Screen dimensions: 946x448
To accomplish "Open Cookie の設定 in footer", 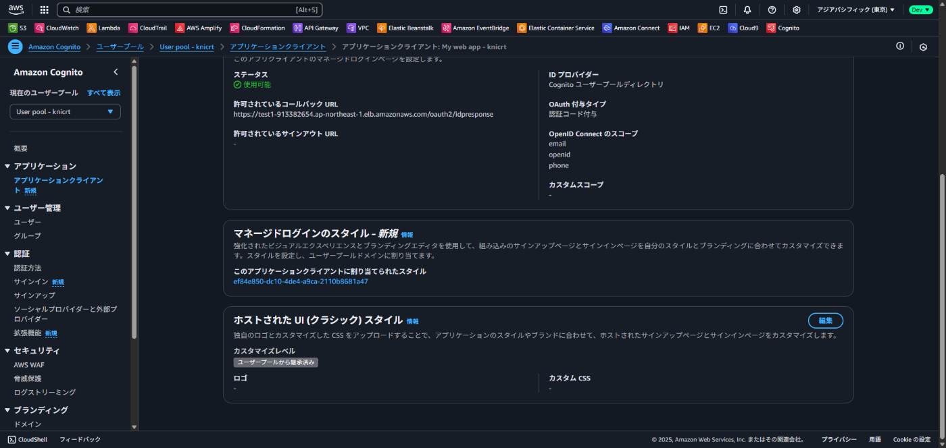I will pyautogui.click(x=912, y=439).
